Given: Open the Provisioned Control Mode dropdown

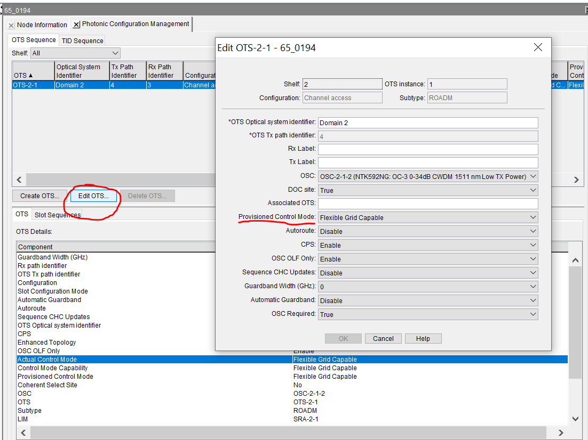Looking at the screenshot, I should pos(428,217).
